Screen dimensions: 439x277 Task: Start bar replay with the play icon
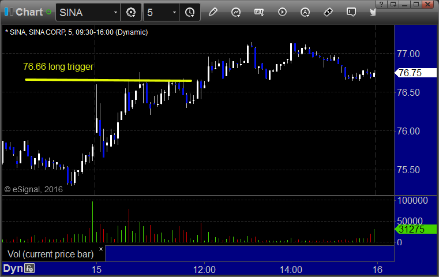(x=282, y=12)
